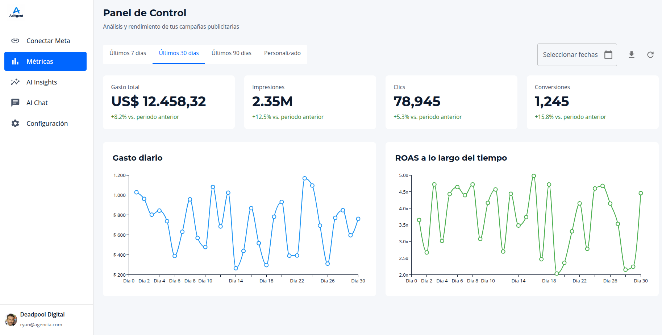Screen dimensions: 662x335
Task: Switch to Últimos 90 días tab
Action: point(231,53)
